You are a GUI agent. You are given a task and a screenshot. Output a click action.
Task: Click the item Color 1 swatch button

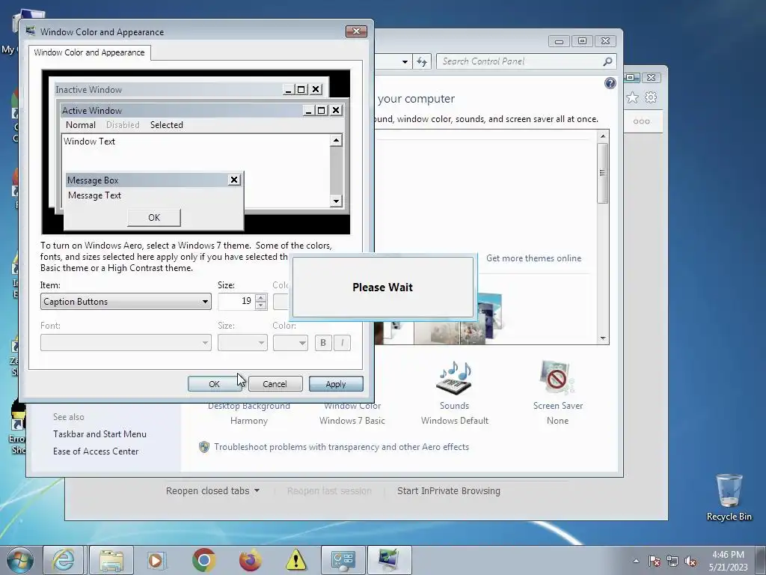tap(281, 302)
